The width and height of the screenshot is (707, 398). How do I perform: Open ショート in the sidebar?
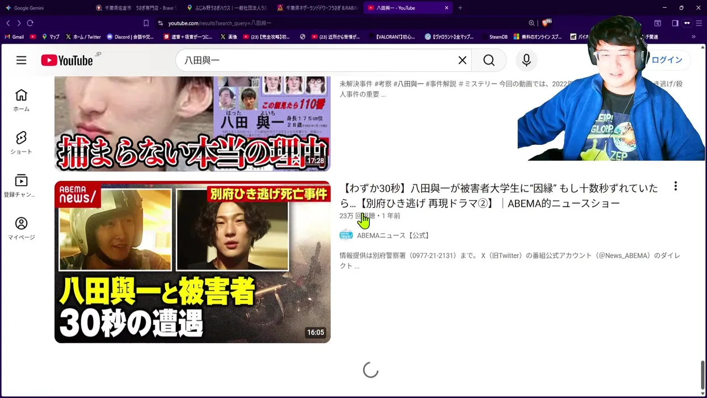(21, 143)
